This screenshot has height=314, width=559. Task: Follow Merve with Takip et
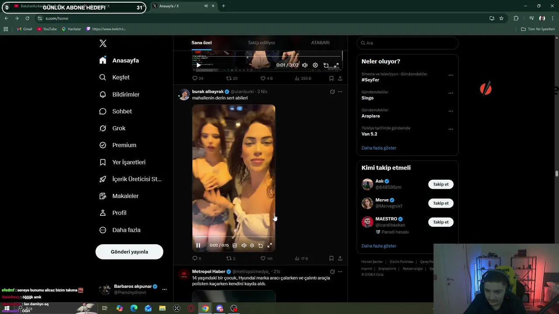[441, 203]
